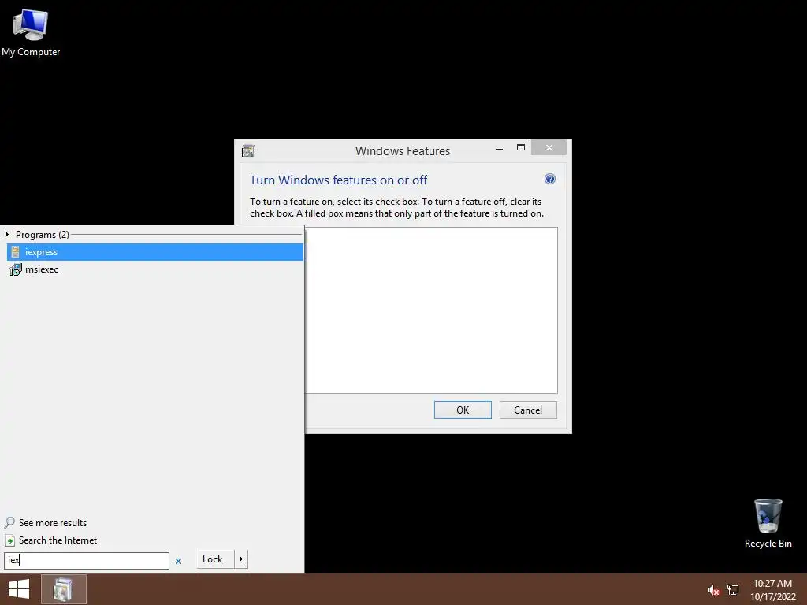807x605 pixels.
Task: Open the arrow menu beside Lock
Action: click(241, 559)
